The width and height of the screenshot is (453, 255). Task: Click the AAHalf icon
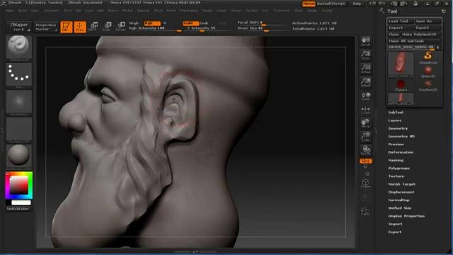pos(365,82)
